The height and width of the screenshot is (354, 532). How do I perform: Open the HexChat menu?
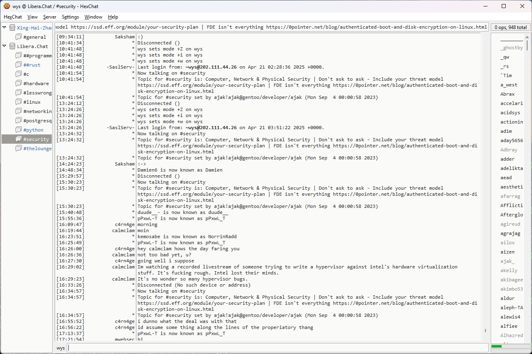click(13, 17)
